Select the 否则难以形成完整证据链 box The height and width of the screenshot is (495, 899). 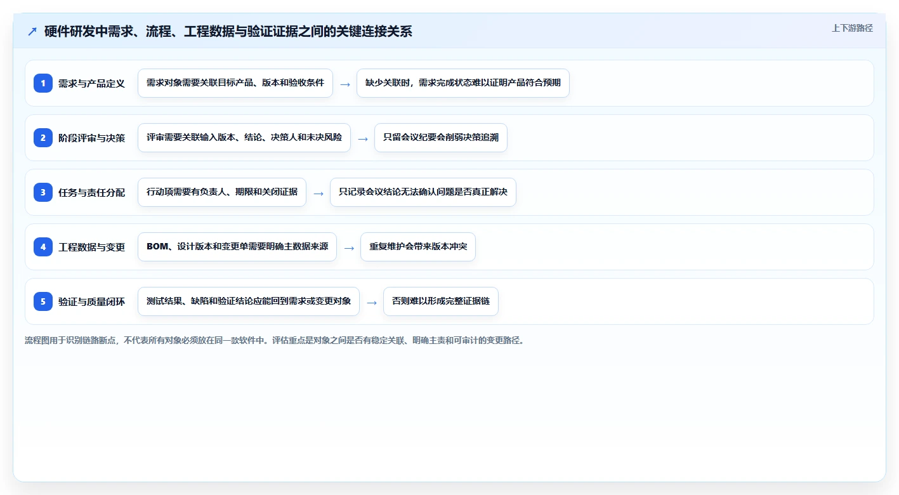coord(441,301)
